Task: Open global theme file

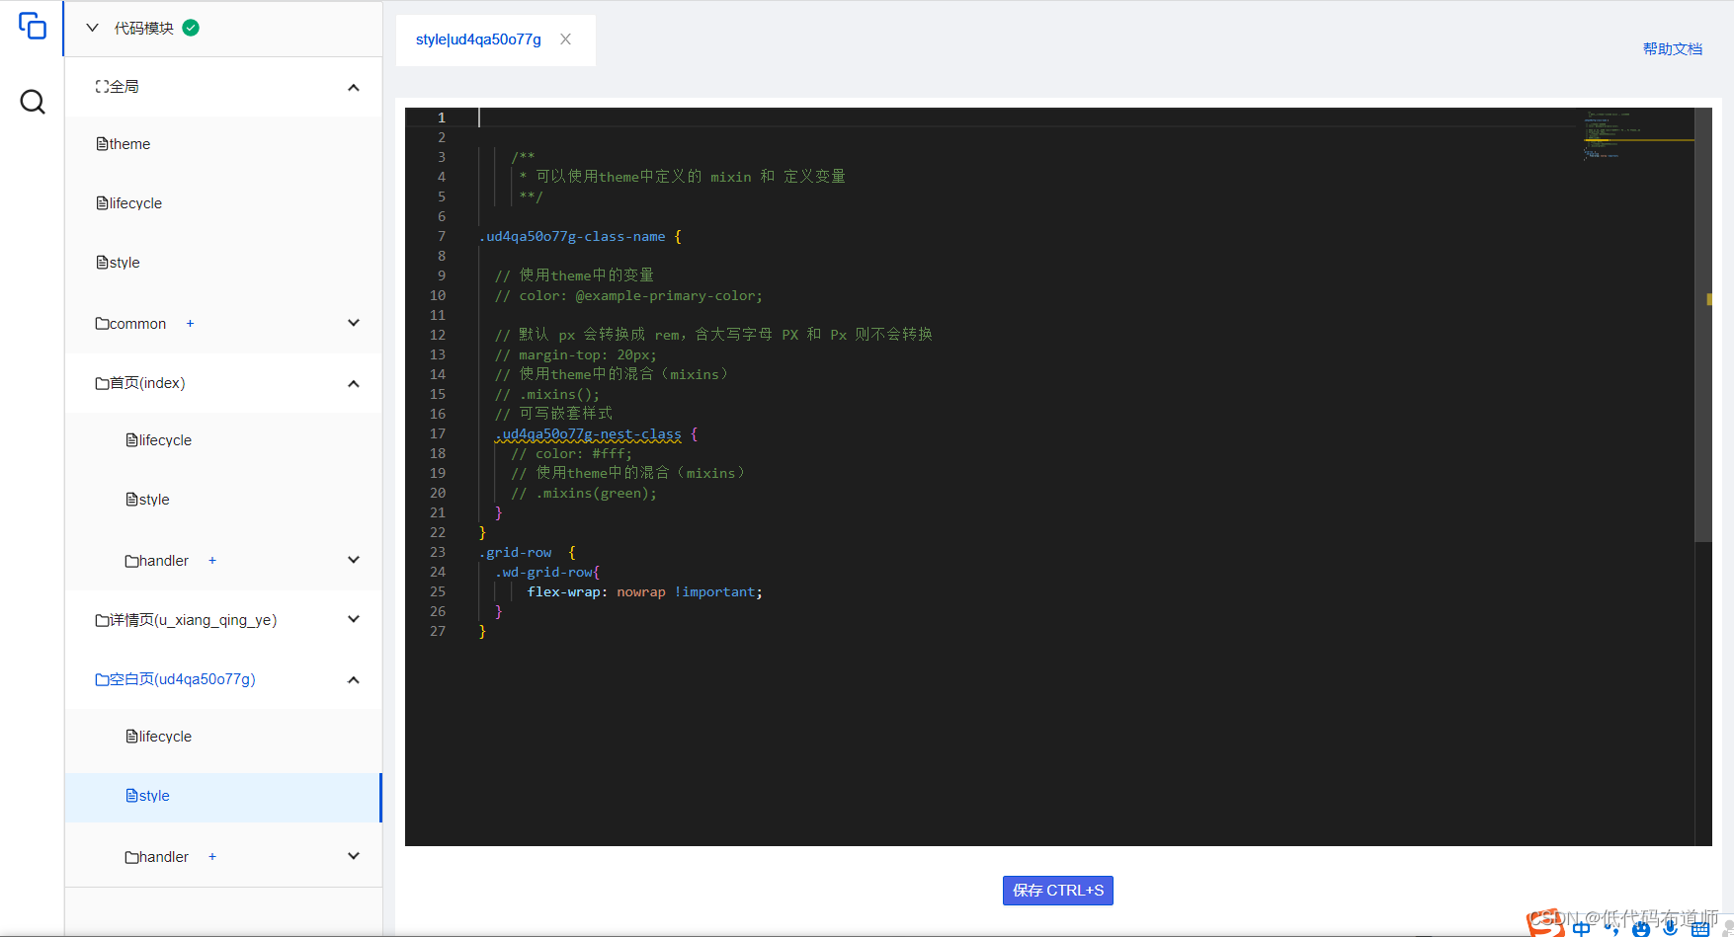Action: pyautogui.click(x=129, y=144)
